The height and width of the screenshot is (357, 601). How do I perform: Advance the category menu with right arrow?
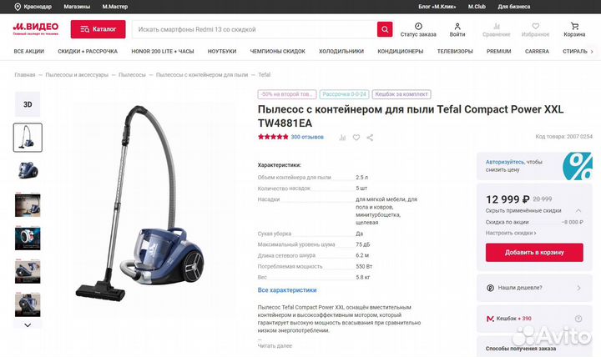pyautogui.click(x=592, y=52)
